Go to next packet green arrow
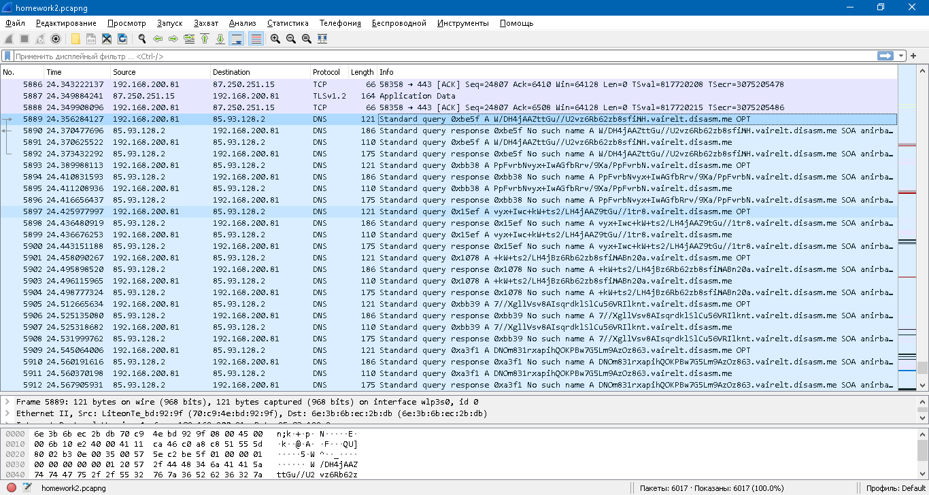The image size is (929, 495). pos(173,39)
